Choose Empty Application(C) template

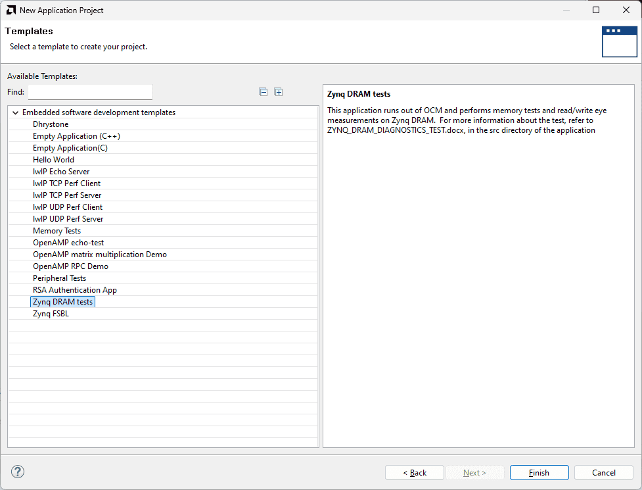click(x=70, y=148)
